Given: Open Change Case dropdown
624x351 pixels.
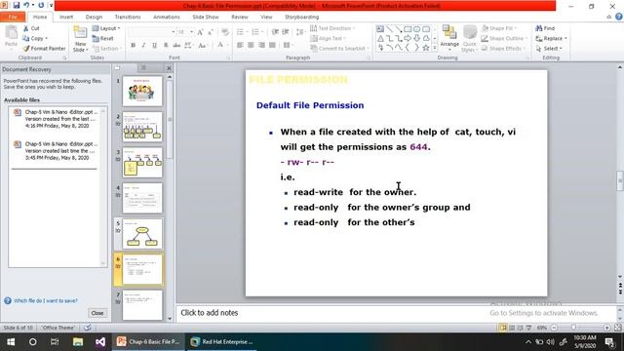Looking at the screenshot, I should pyautogui.click(x=203, y=46).
